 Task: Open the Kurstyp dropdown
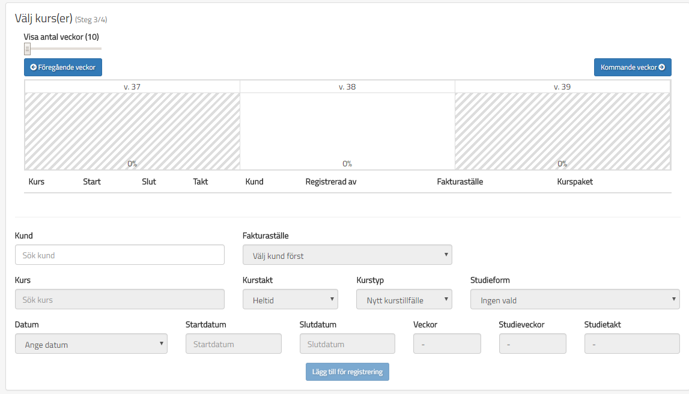(404, 300)
